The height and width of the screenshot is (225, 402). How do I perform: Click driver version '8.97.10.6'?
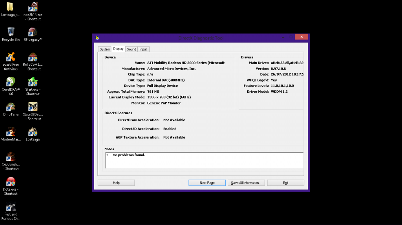click(x=278, y=69)
